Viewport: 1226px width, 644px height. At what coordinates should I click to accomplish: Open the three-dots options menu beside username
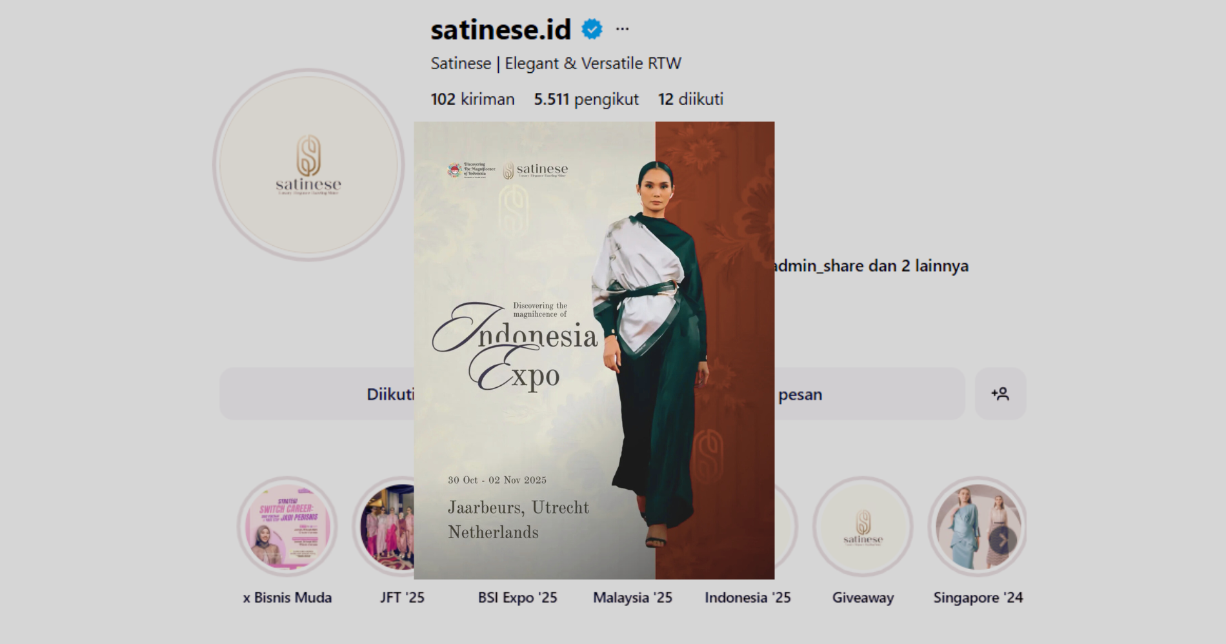[x=622, y=29]
